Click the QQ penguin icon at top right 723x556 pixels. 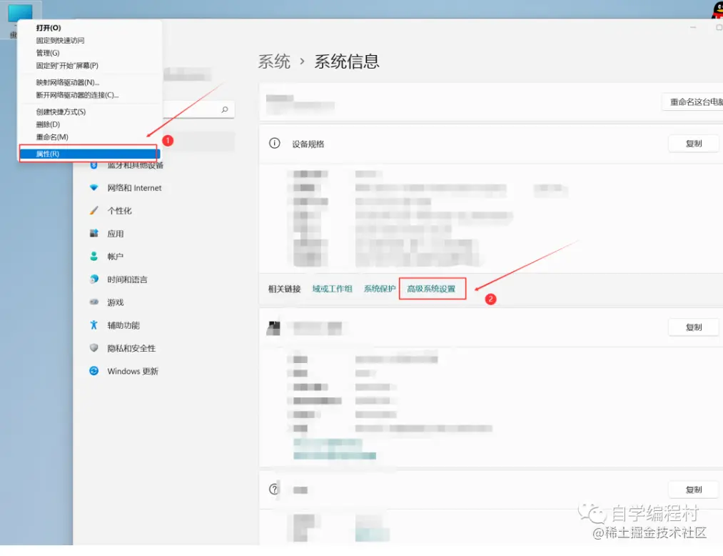717,10
